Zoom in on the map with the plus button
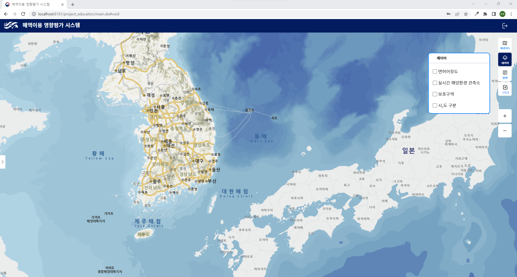The height and width of the screenshot is (277, 517). [505, 116]
